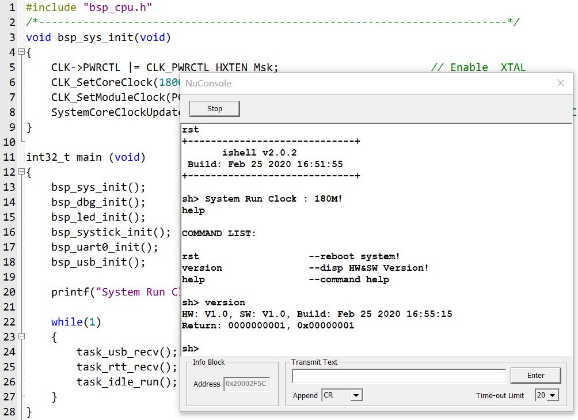Collapse the while loop fold marker

pos(22,336)
